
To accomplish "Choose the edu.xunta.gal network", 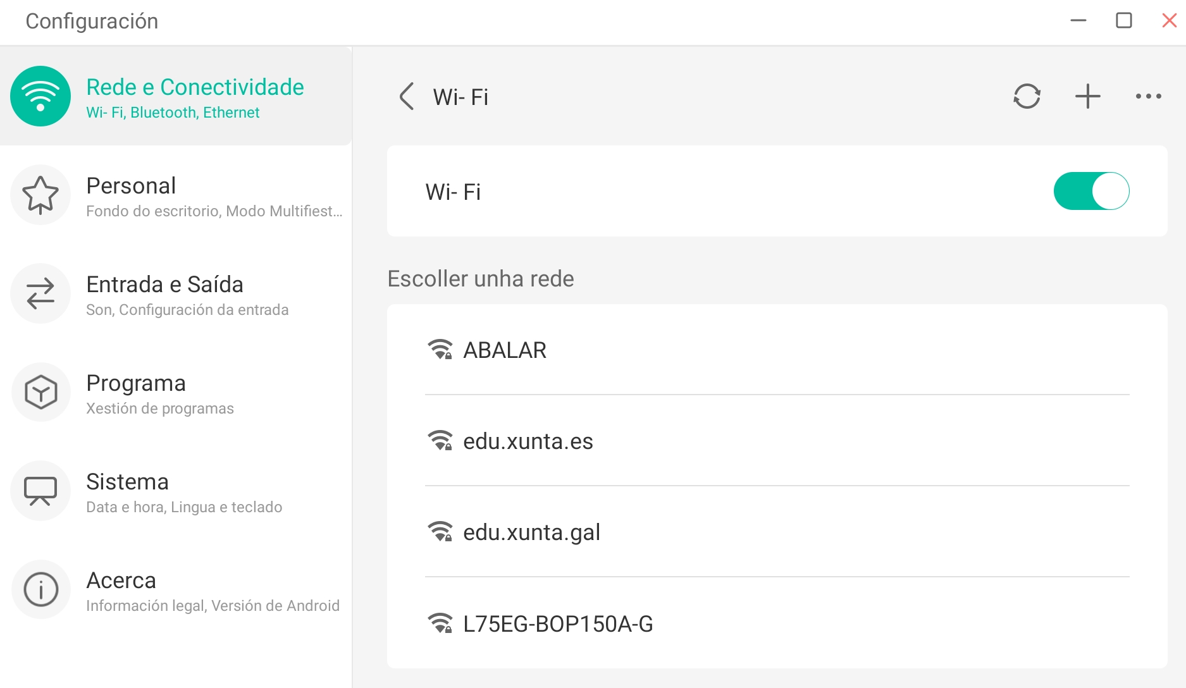I will pos(531,532).
